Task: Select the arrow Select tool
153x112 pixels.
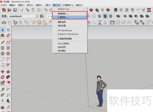Action: [3, 30]
